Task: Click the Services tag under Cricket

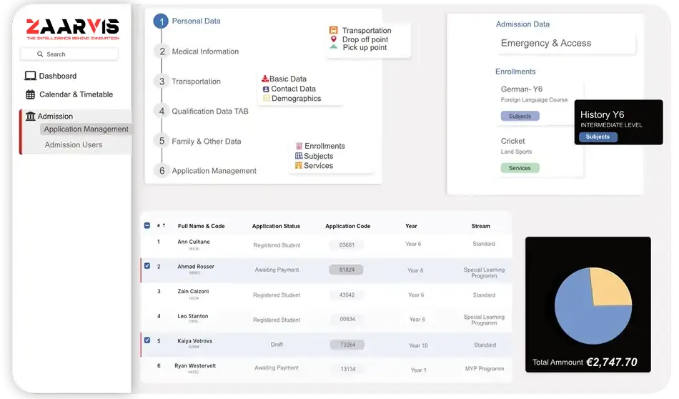Action: tap(520, 168)
